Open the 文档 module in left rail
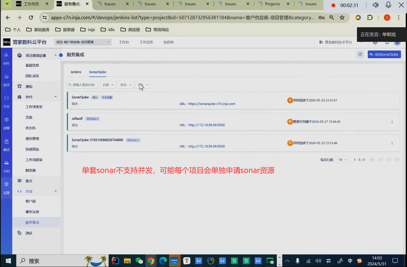This screenshot has height=267, width=407. 6,166
